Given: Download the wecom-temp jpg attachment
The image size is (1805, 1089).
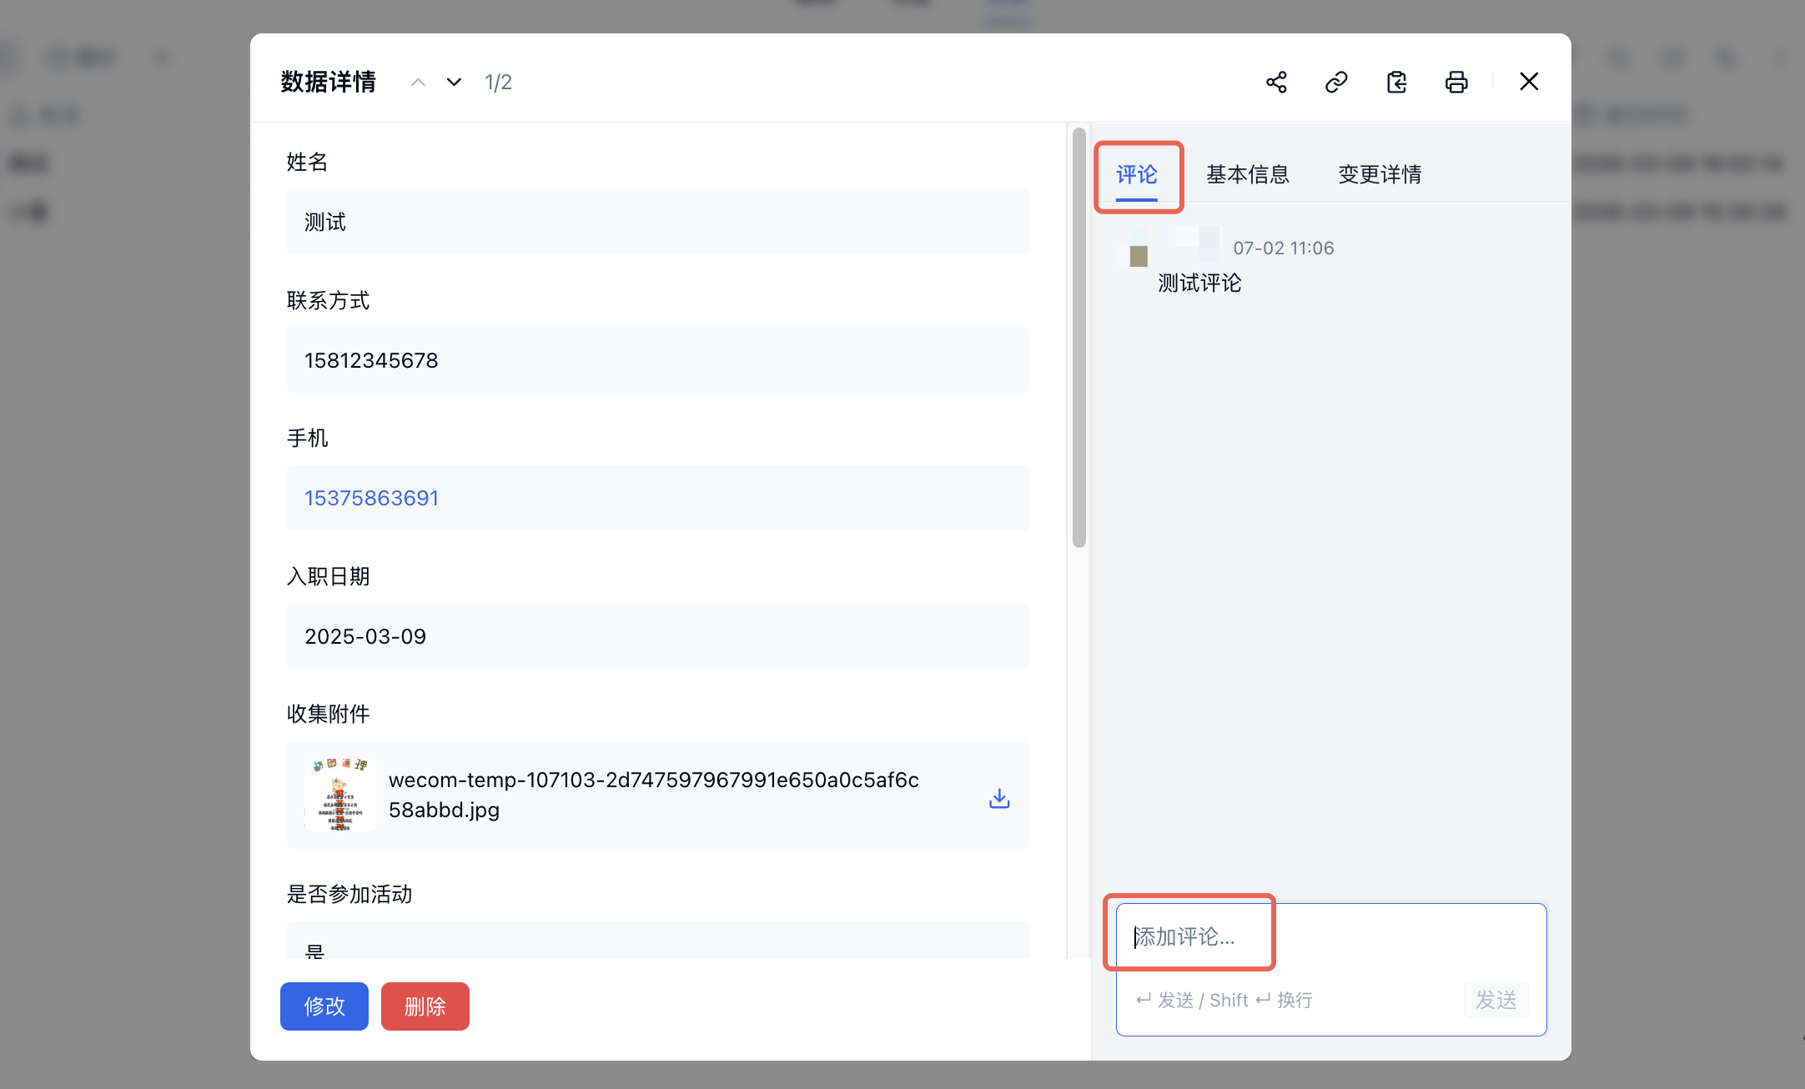Looking at the screenshot, I should [999, 799].
